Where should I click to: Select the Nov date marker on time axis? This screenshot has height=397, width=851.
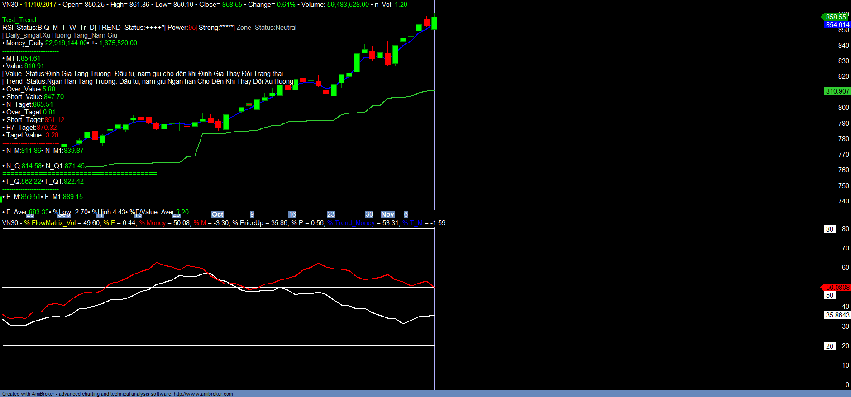tap(387, 214)
